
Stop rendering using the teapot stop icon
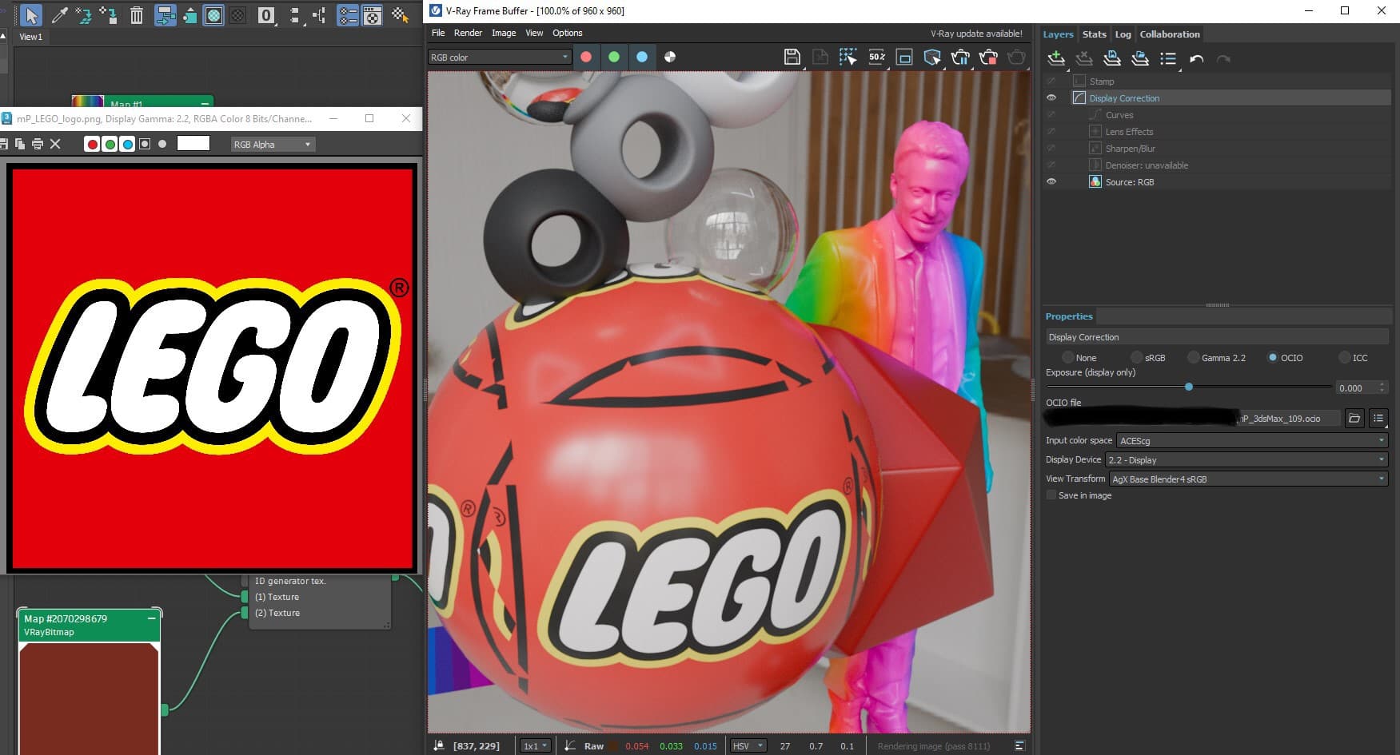click(988, 57)
